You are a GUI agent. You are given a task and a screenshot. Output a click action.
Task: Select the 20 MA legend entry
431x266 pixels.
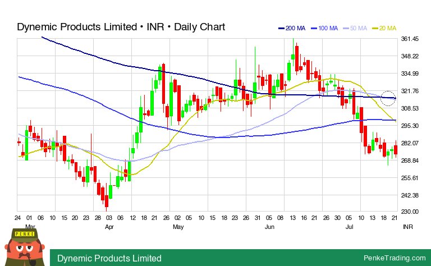tap(384, 28)
